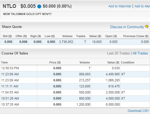Click the 0.035 trade value
Image resolution: width=150 pixels, height=114 pixels.
coord(116,68)
